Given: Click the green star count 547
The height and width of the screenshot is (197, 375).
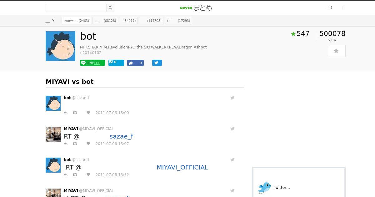Looking at the screenshot, I should pos(300,34).
